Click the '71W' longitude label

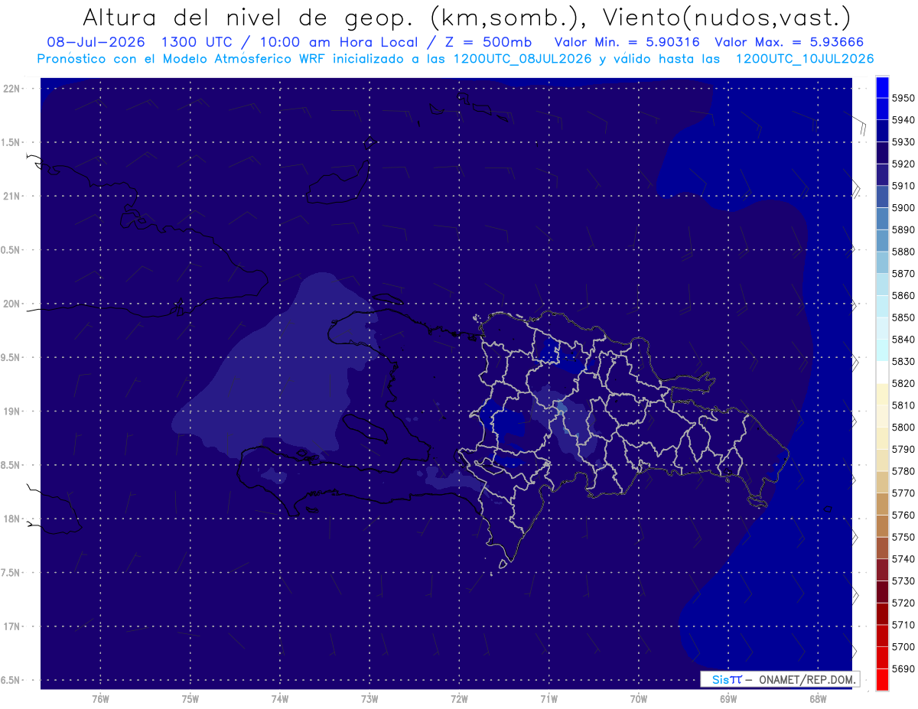point(549,699)
